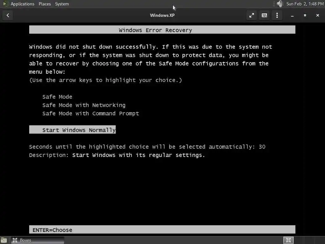
Task: Close the Windows XP Boxes window
Action: (x=317, y=15)
